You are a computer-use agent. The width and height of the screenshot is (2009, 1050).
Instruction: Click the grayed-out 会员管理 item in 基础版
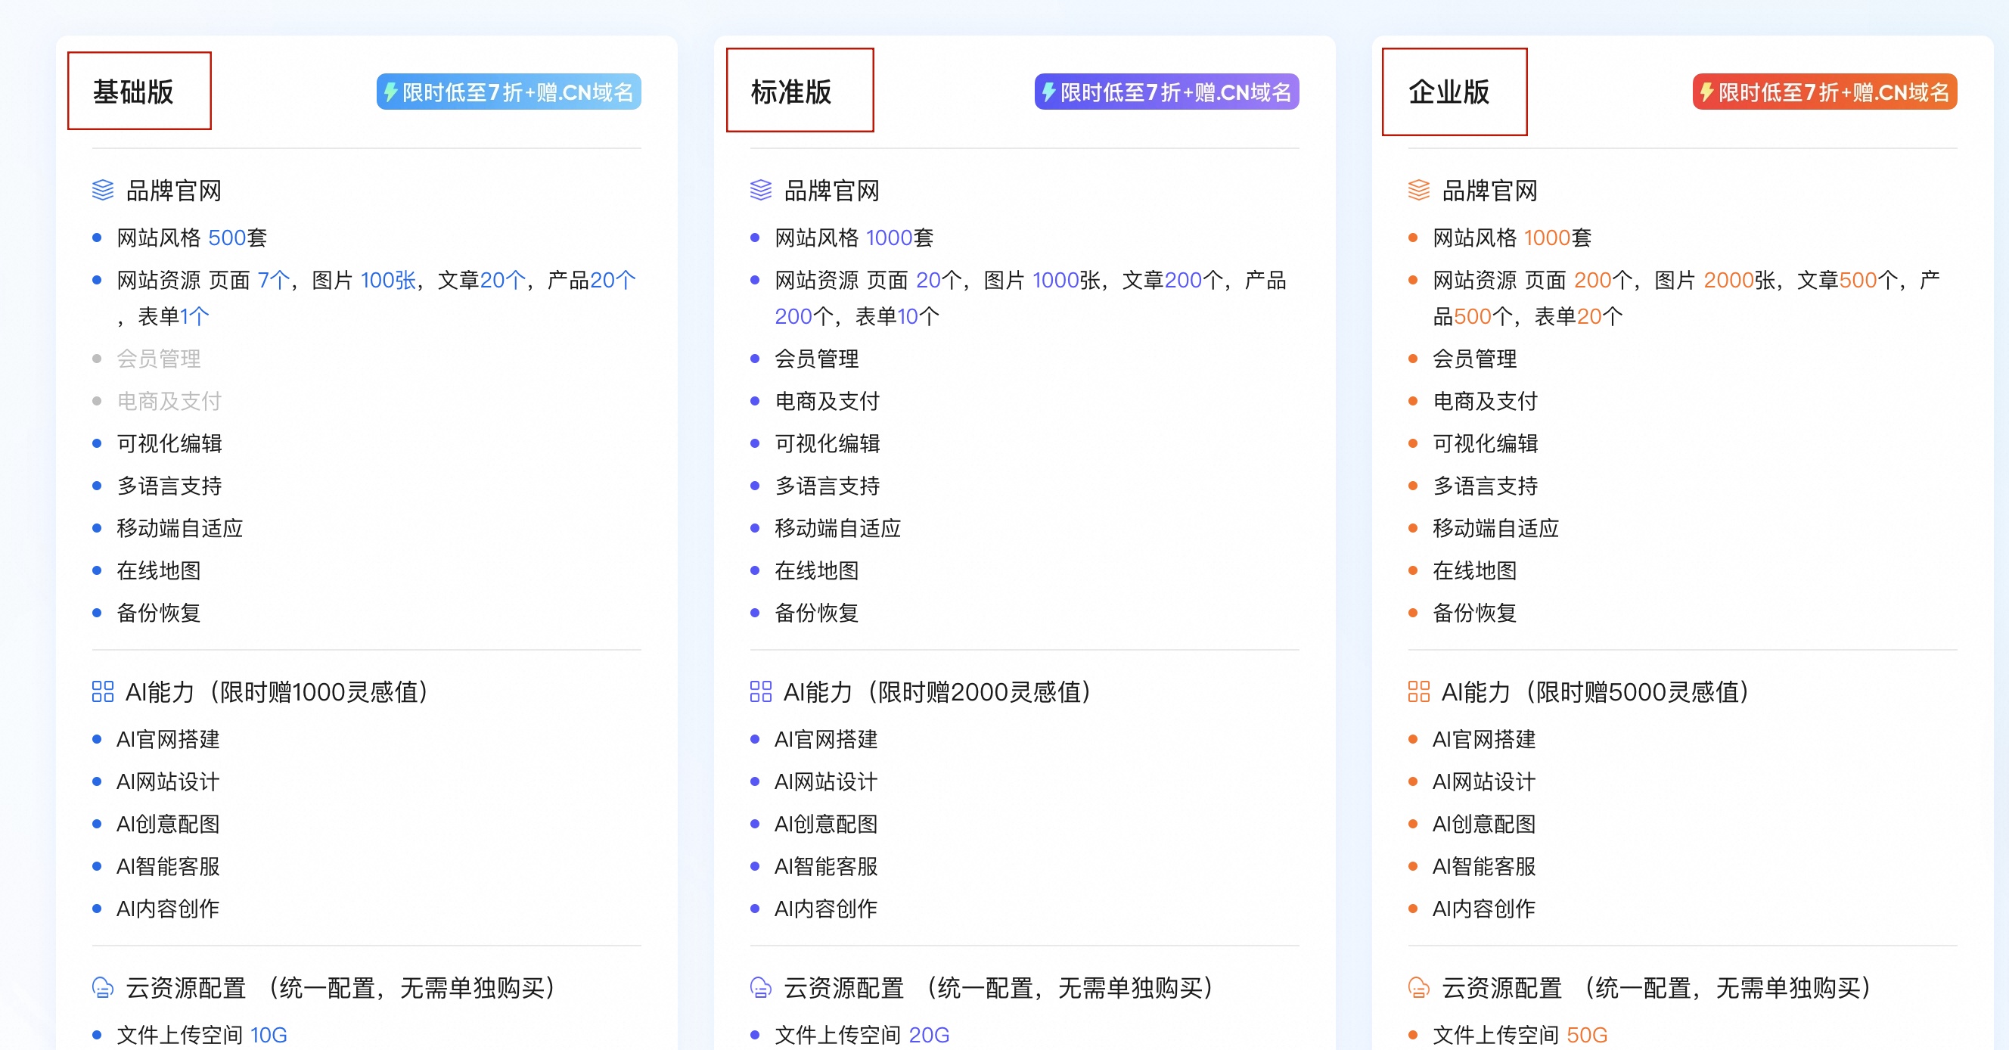click(158, 359)
